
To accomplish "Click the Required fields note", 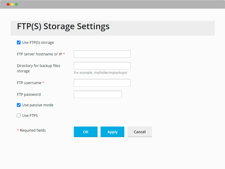I will [33, 130].
